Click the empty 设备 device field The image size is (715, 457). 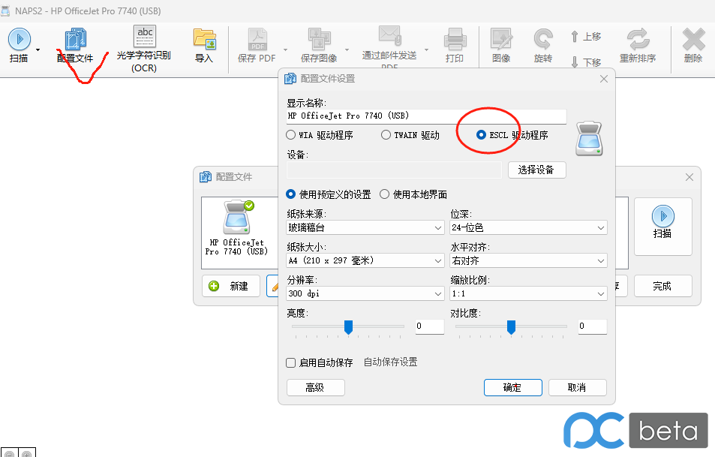pos(394,170)
